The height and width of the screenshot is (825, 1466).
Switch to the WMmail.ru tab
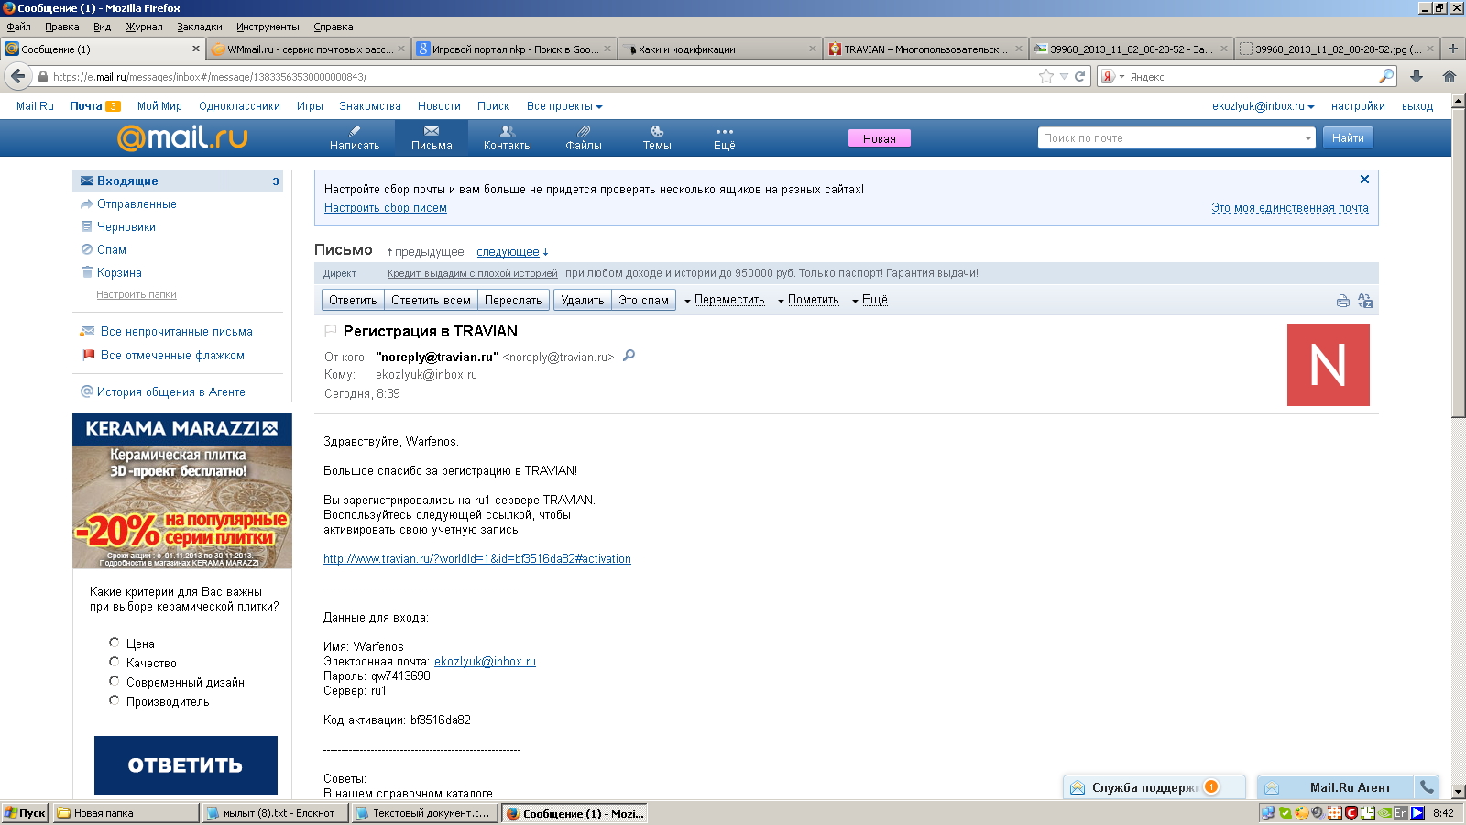[308, 49]
